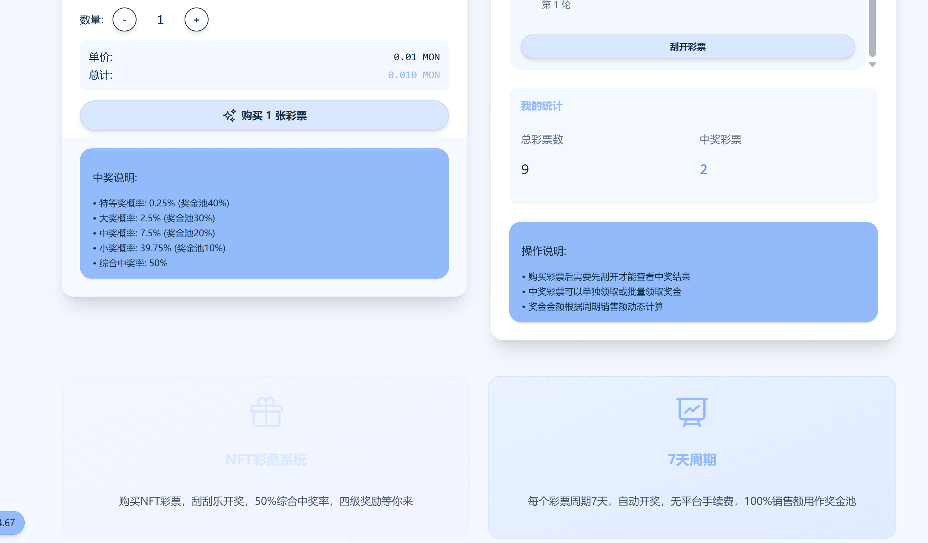Click the 操作说明 instructions panel header
The width and height of the screenshot is (928, 543).
tap(543, 251)
